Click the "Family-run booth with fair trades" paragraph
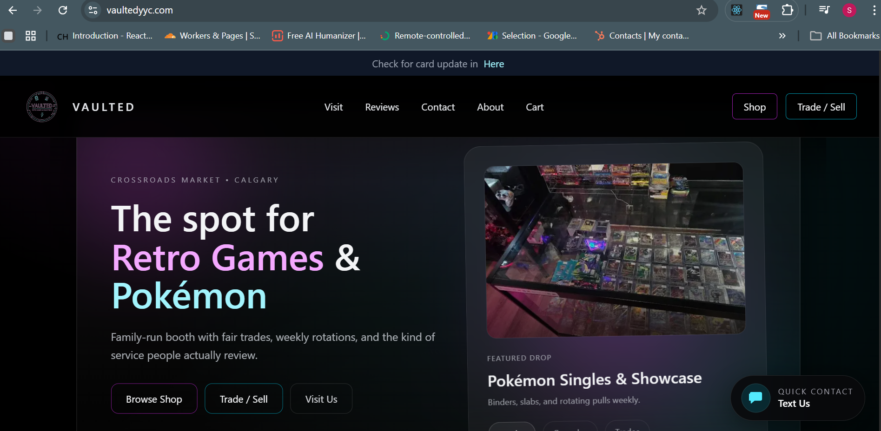The width and height of the screenshot is (881, 431). (273, 346)
